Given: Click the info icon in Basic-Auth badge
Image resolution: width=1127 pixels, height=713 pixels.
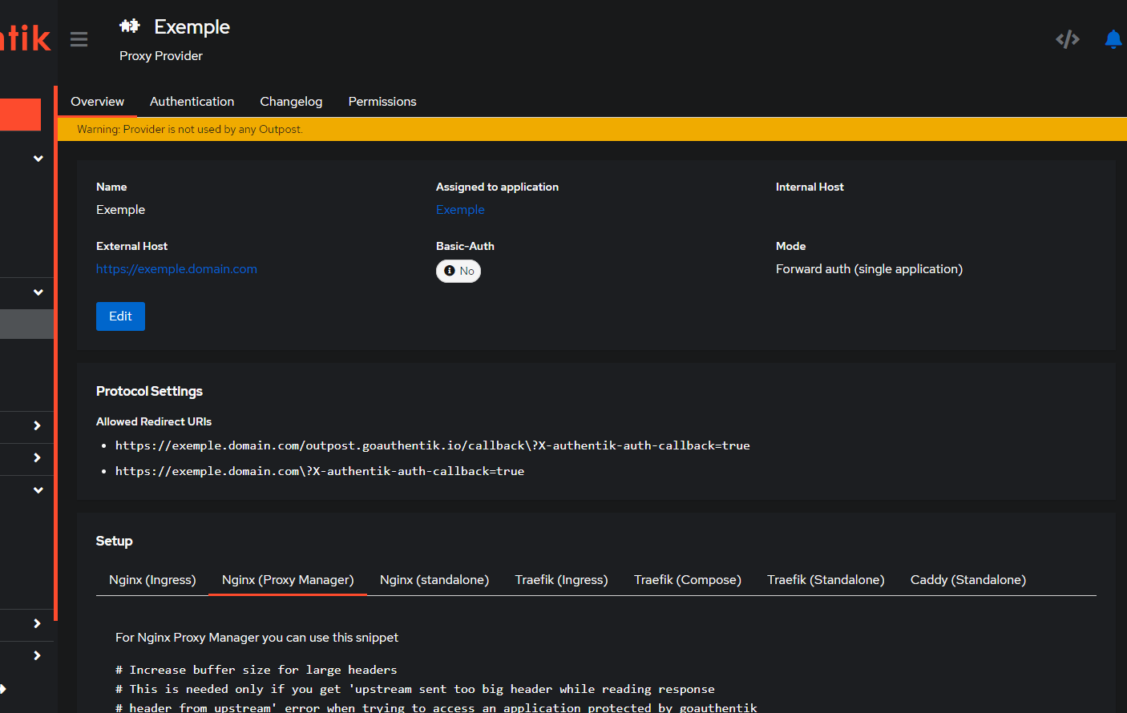Looking at the screenshot, I should 450,271.
